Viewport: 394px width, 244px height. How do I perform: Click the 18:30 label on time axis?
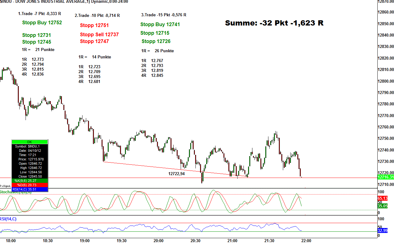click(48, 241)
